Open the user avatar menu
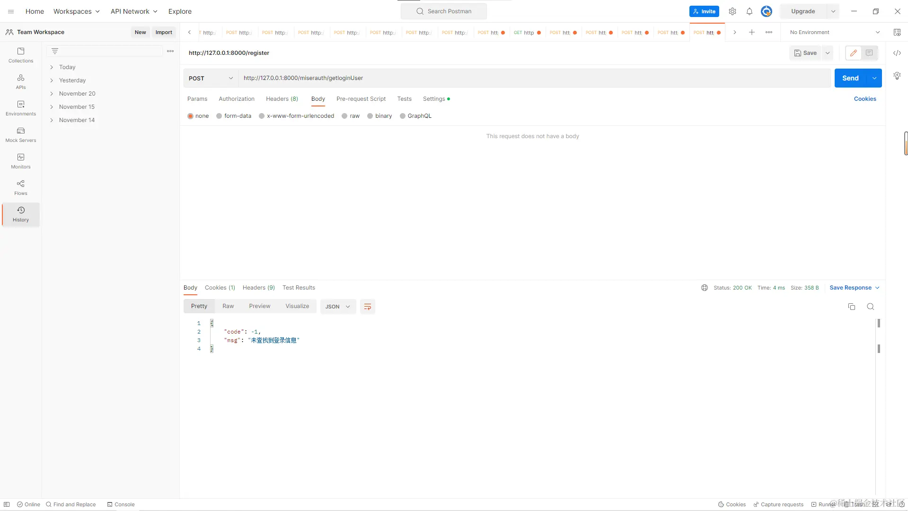908x511 pixels. 767,11
